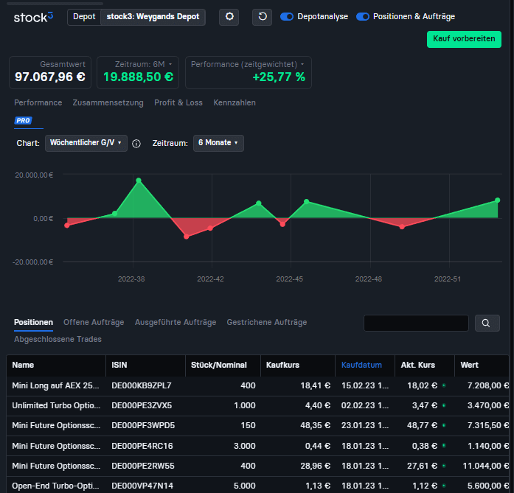This screenshot has width=514, height=493.
Task: Click the chart peak point near 2022-38
Action: [139, 181]
